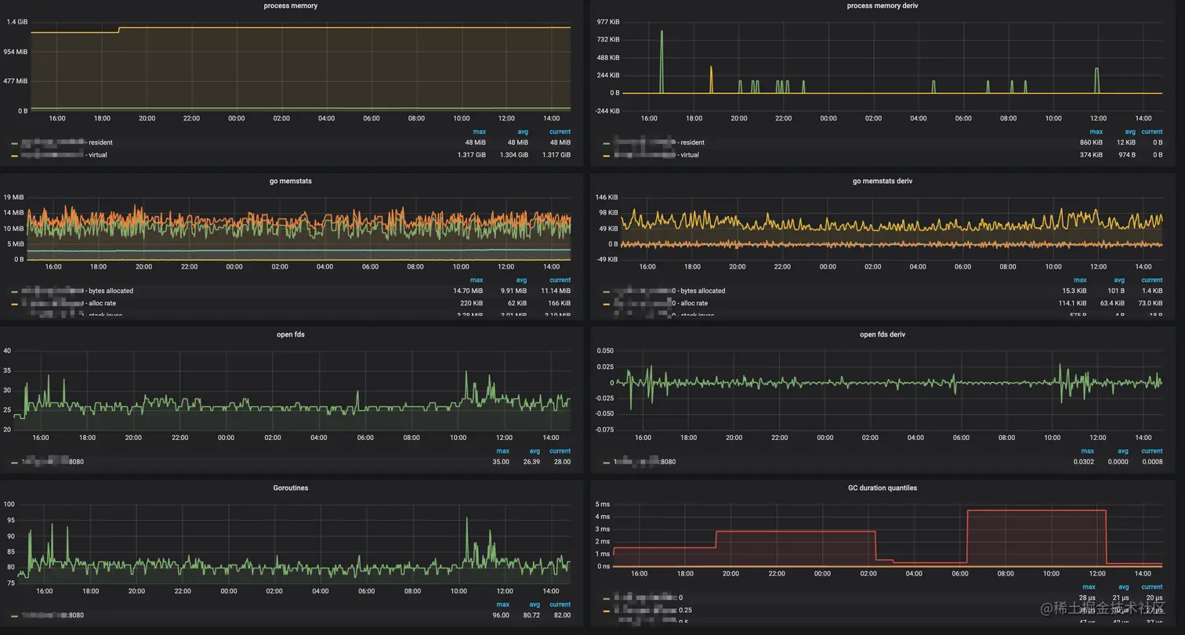Toggle the :8080 series in open fds deriv legend
The width and height of the screenshot is (1185, 635).
pyautogui.click(x=644, y=462)
